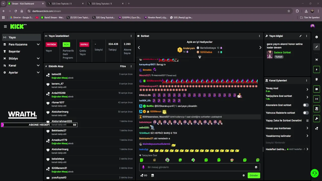Open the Yayın bilgisi panel three-dot menu
The height and width of the screenshot is (181, 322).
click(306, 36)
